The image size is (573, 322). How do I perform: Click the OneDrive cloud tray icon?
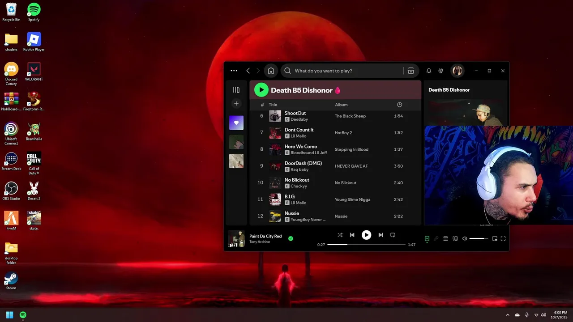(517, 315)
